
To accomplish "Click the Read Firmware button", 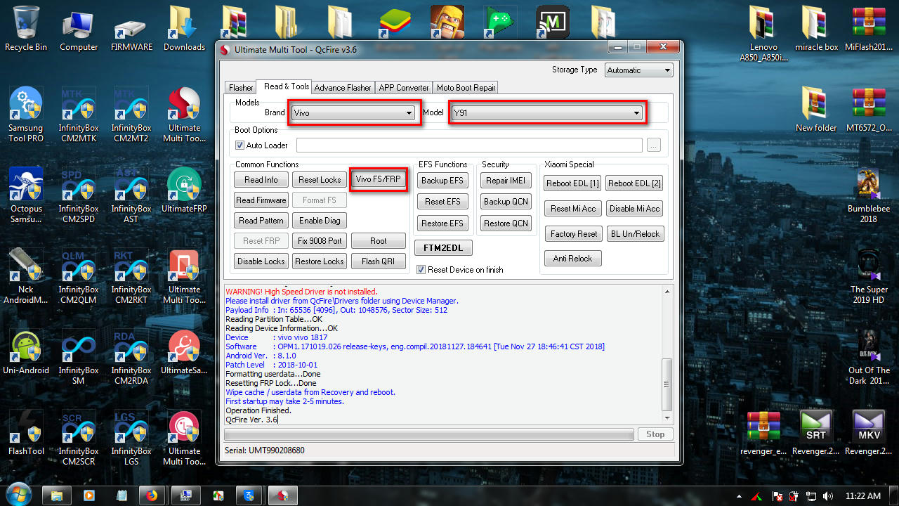I will (x=261, y=200).
